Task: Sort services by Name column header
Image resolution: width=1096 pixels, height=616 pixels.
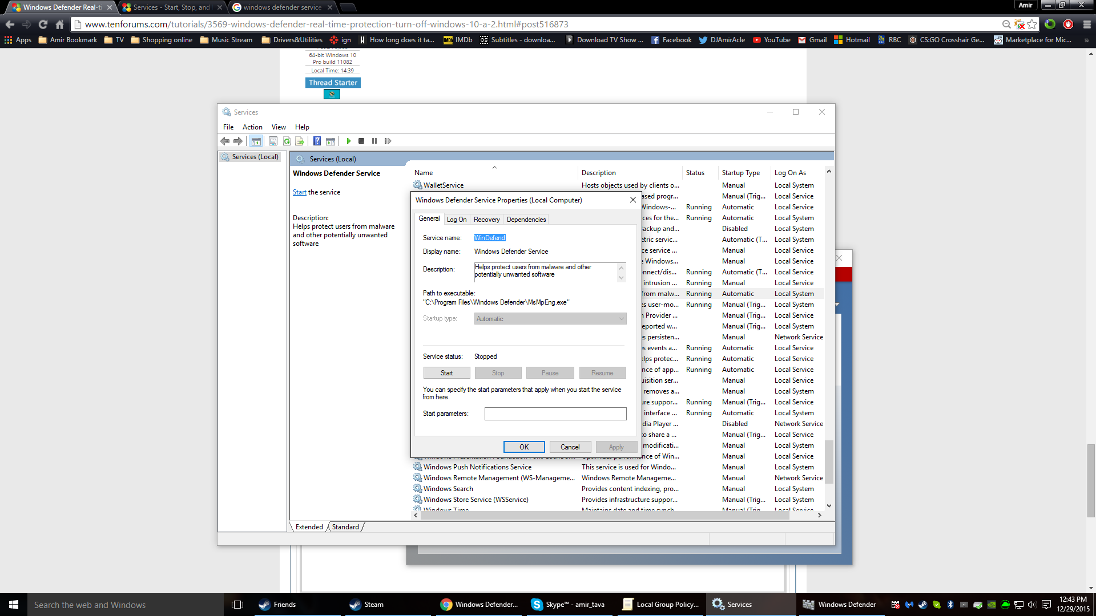Action: click(x=494, y=173)
